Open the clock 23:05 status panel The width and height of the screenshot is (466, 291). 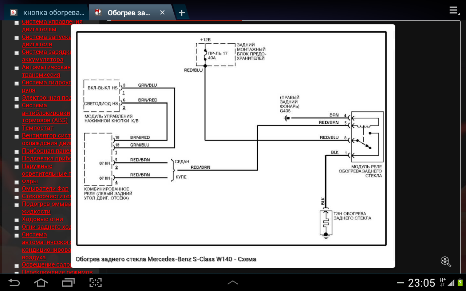(x=422, y=283)
